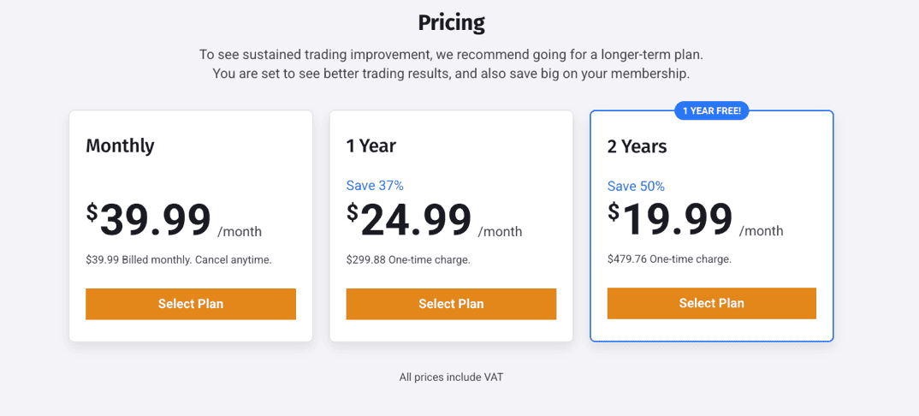The width and height of the screenshot is (919, 416).
Task: Click the 1 Year plan heading
Action: pyautogui.click(x=371, y=146)
